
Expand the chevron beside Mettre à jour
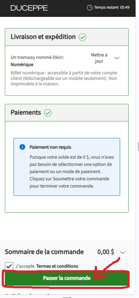(117, 58)
